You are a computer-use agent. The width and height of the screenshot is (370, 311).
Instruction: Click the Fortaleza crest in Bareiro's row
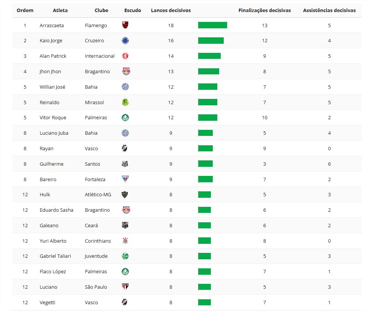[x=125, y=179]
